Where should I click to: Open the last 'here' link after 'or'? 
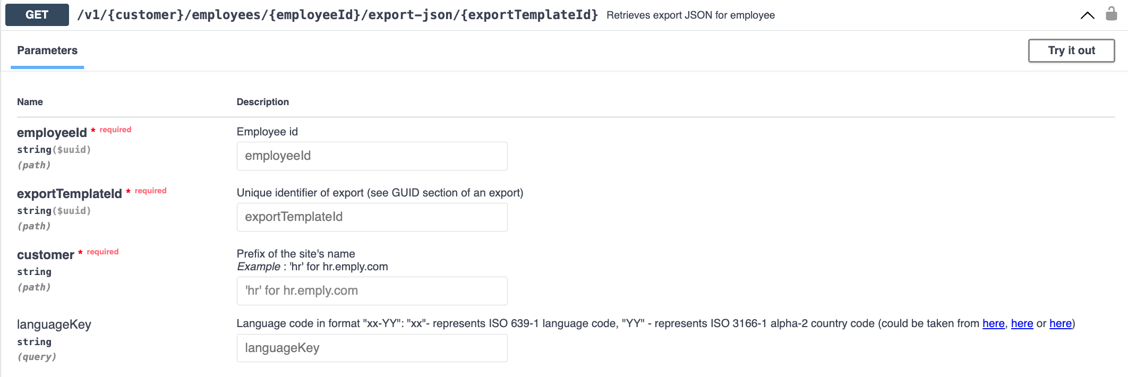tap(1060, 324)
